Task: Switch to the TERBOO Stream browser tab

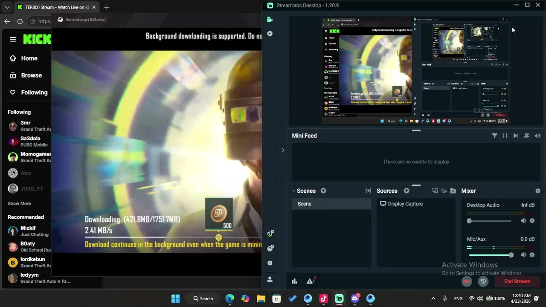Action: (57, 7)
